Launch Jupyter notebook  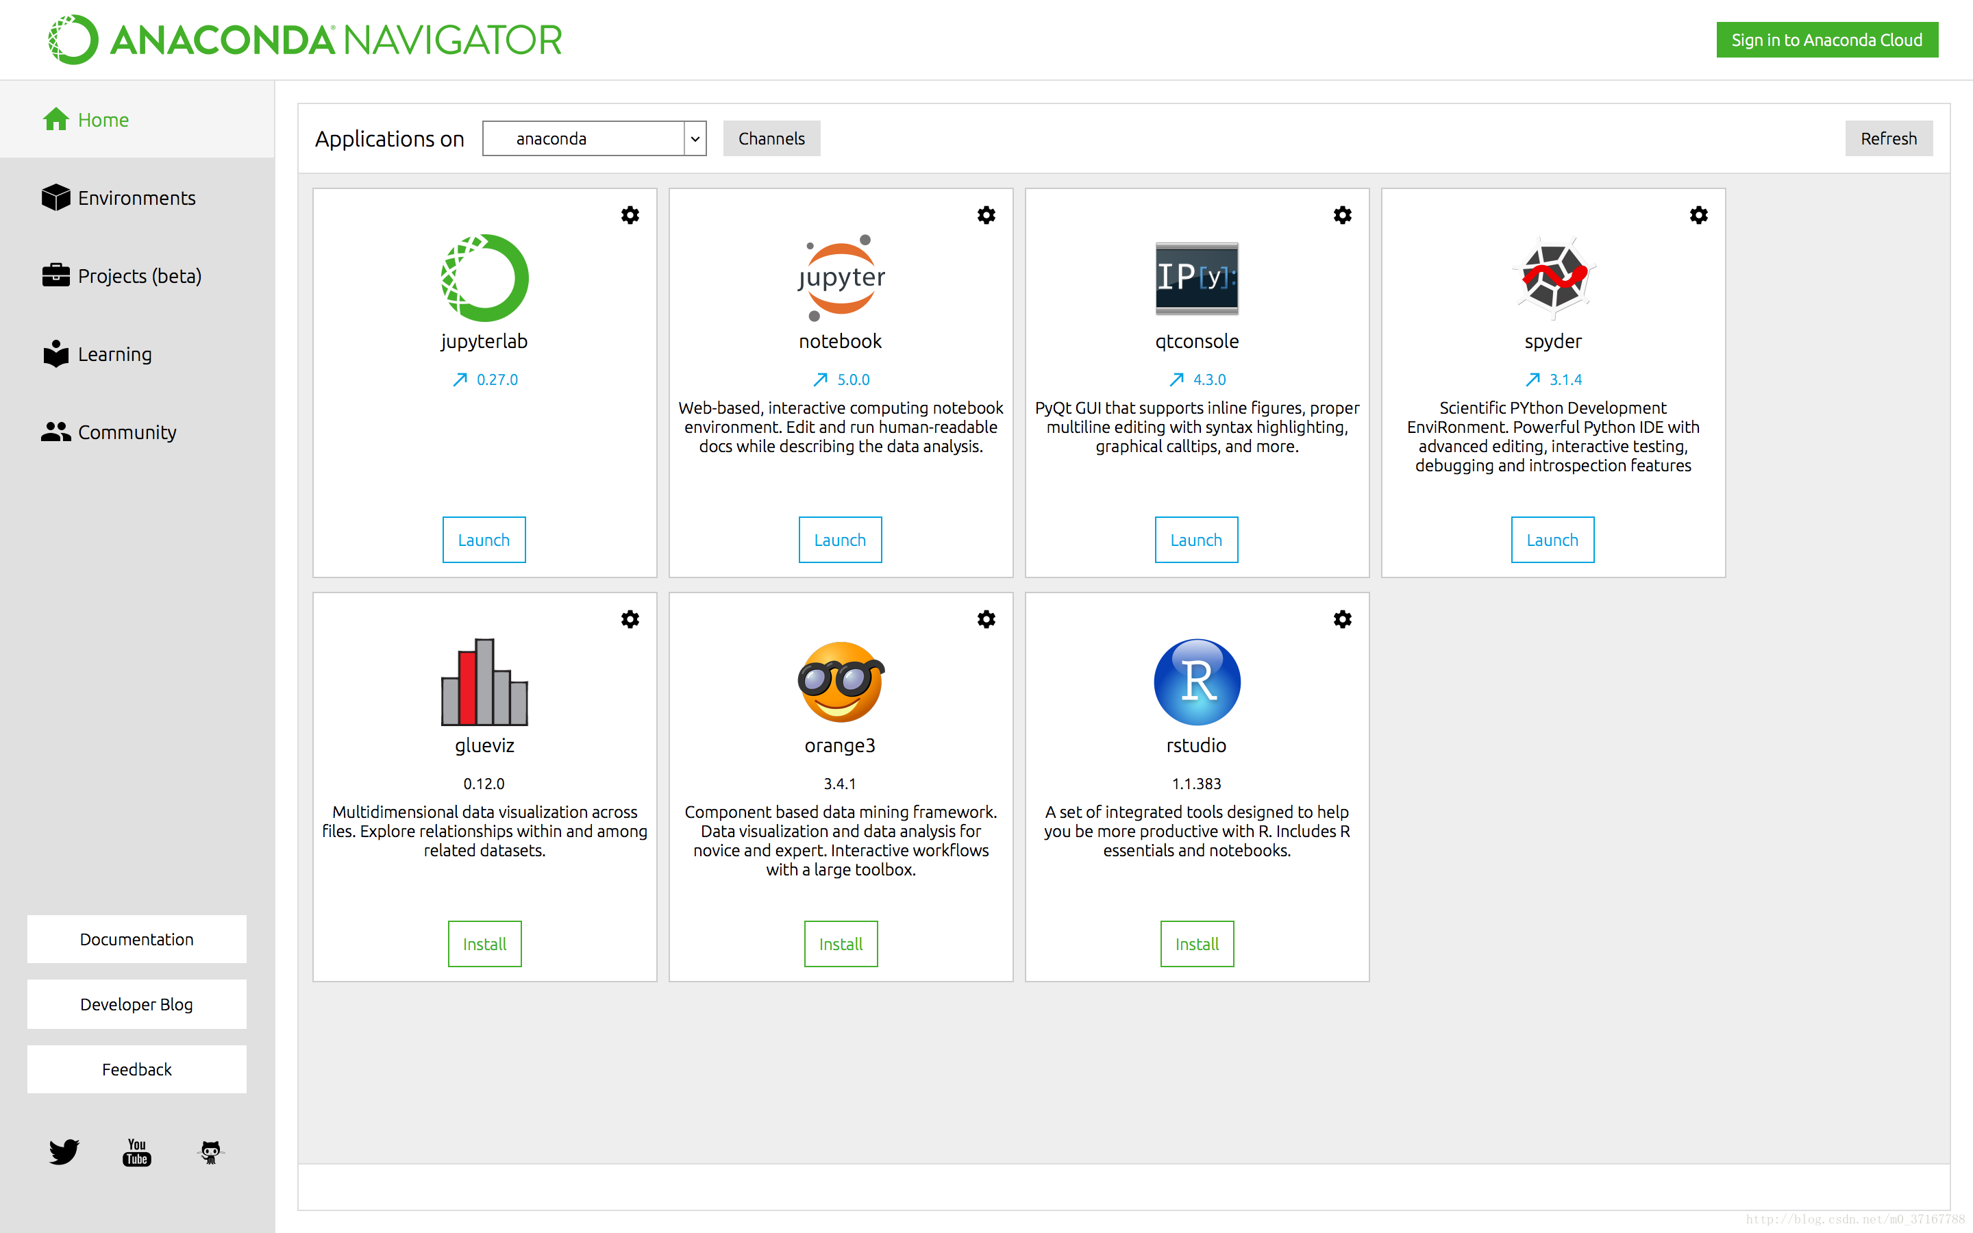tap(841, 540)
